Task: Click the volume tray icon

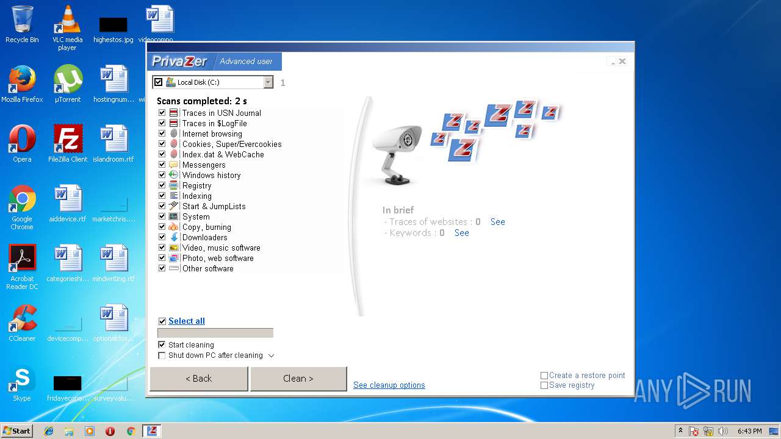Action: (722, 431)
